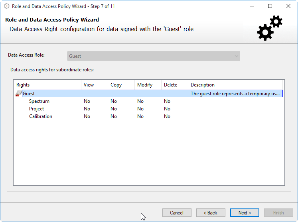The width and height of the screenshot is (298, 222).
Task: Click the Modify column header
Action: (148, 85)
